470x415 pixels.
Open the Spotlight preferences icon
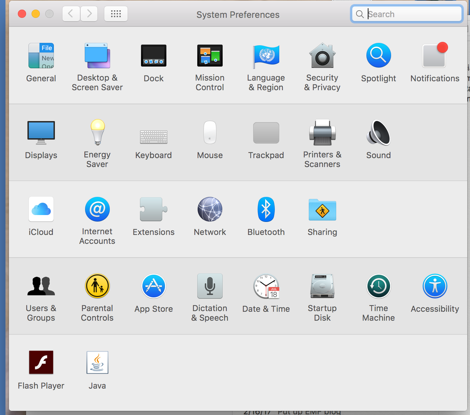point(379,55)
